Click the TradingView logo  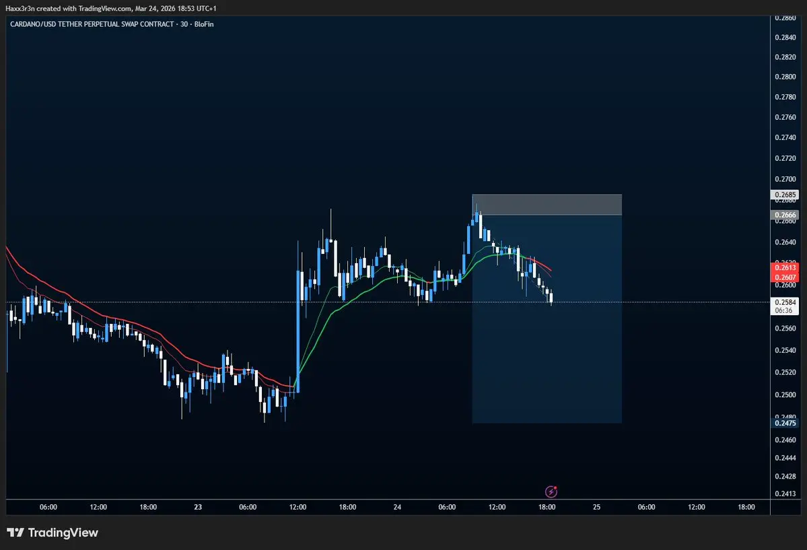[x=52, y=532]
